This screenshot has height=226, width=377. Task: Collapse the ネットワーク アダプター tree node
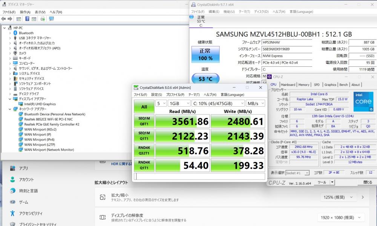(x=10, y=109)
